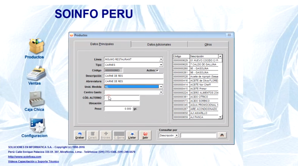Open Videos Capacitación y Soporte Técnico link
This screenshot has width=298, height=166.
(x=33, y=161)
